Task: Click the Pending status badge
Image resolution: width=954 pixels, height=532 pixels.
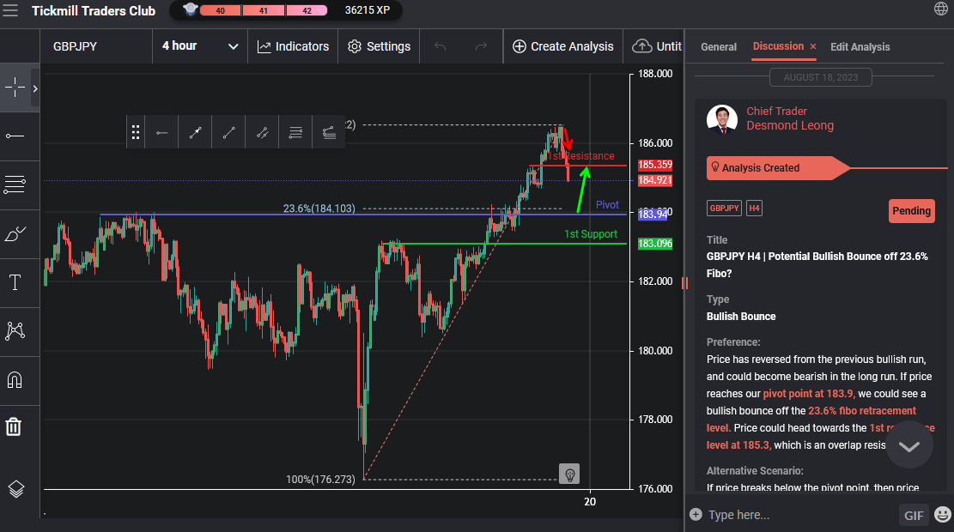Action: point(911,211)
